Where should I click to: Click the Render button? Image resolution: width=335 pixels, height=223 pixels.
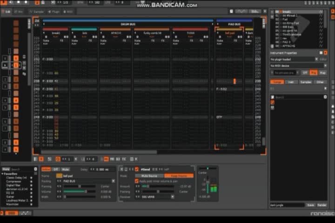322,205
